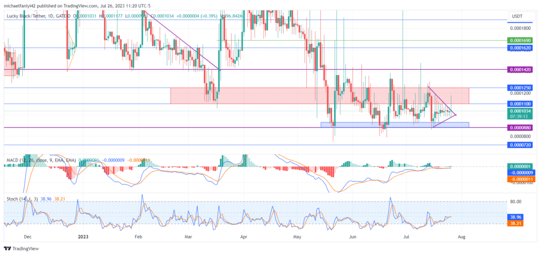Click the Stoch 80.00 axis level

517,202
